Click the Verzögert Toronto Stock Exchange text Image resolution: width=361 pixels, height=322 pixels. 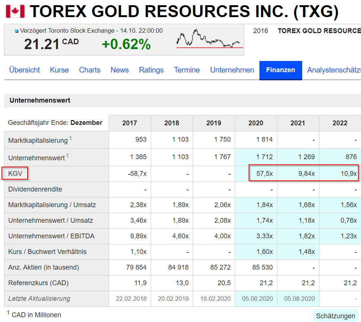[x=91, y=31]
